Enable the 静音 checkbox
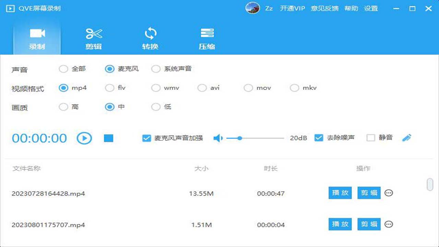439x247 pixels. (371, 138)
